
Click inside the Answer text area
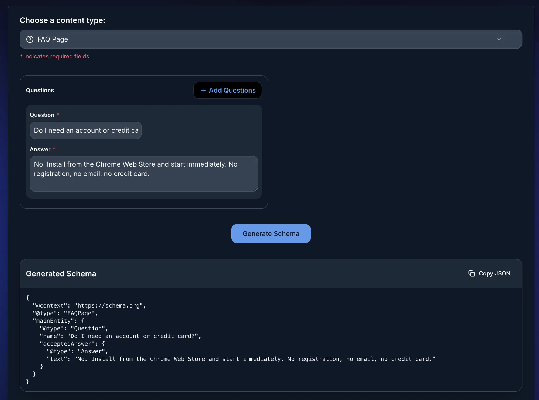tap(144, 174)
